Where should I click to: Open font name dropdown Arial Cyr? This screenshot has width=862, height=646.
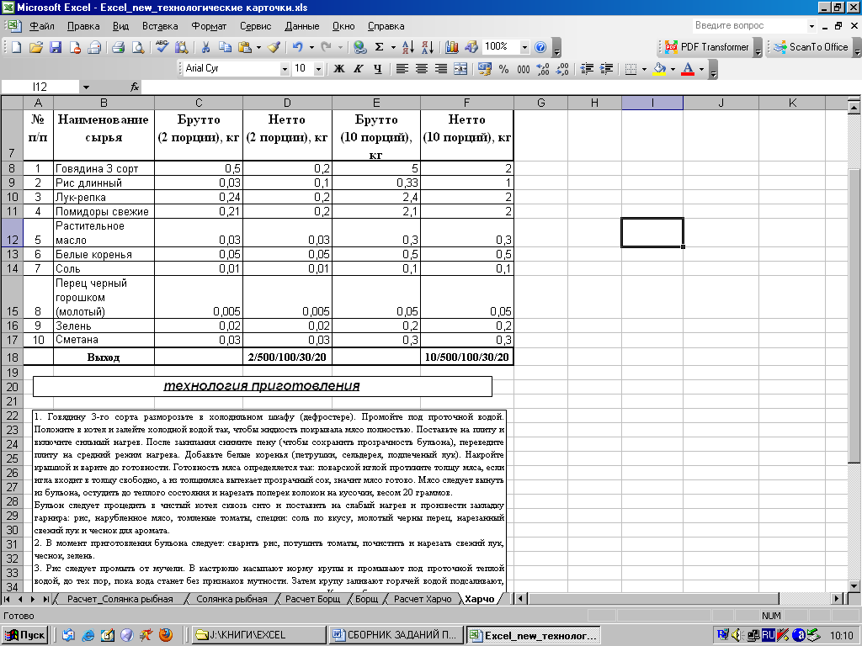(x=285, y=69)
